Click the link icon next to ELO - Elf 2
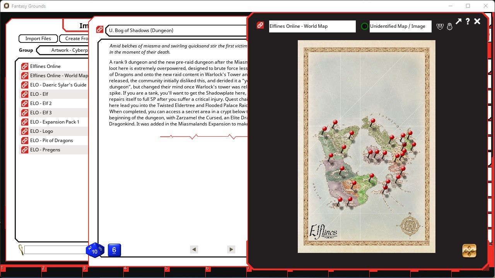 [25, 103]
